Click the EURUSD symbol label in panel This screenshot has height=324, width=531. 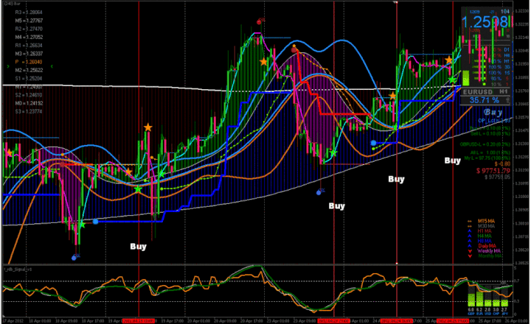478,92
